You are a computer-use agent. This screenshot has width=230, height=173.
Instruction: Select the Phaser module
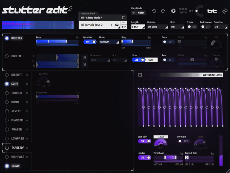click(x=16, y=130)
